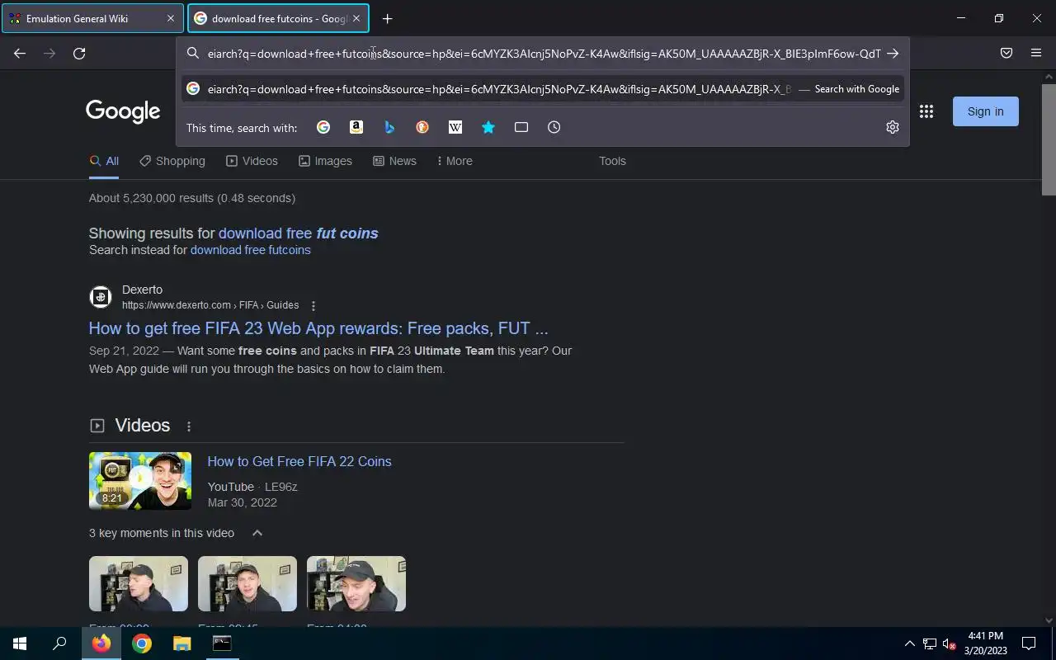The image size is (1056, 660).
Task: Switch to the Videos results tab
Action: tap(252, 161)
